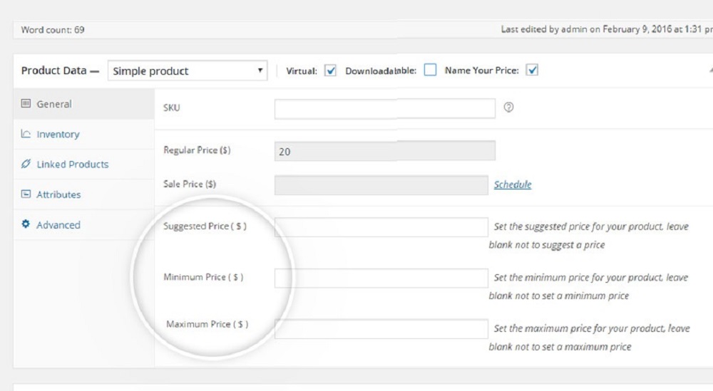Click the 'Minimum Price ( $ )' label

[203, 277]
